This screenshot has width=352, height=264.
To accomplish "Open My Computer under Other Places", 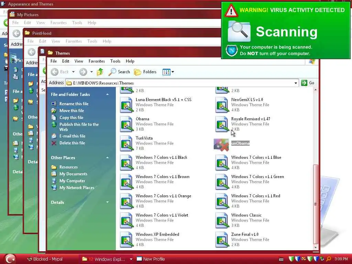I will (72, 181).
